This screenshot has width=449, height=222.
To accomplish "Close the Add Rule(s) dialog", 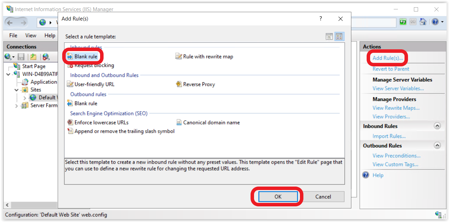I will pyautogui.click(x=341, y=19).
